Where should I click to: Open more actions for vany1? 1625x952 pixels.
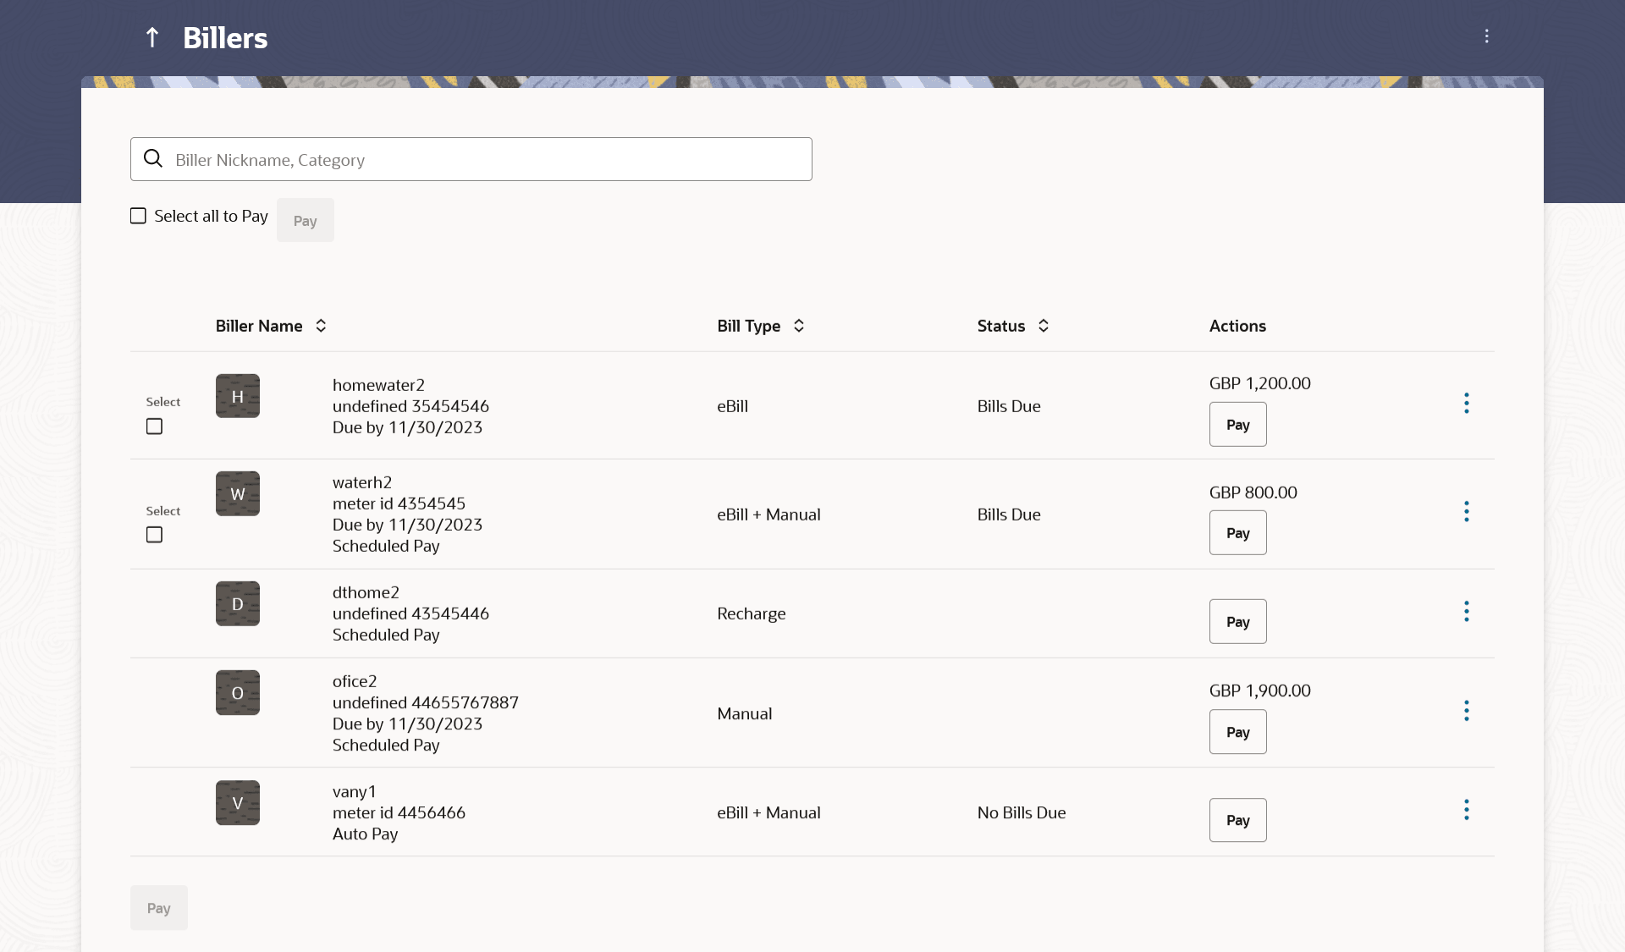tap(1466, 810)
